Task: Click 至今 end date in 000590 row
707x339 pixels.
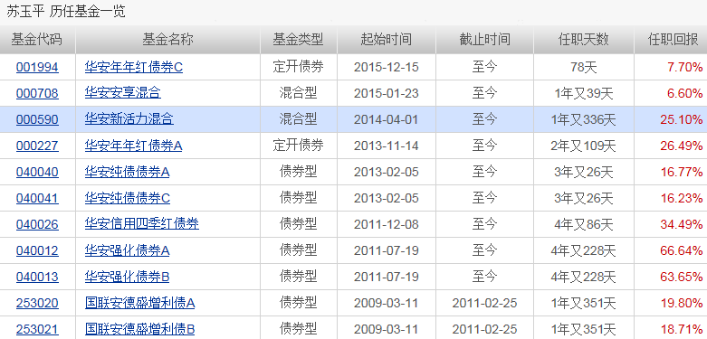Action: click(484, 119)
